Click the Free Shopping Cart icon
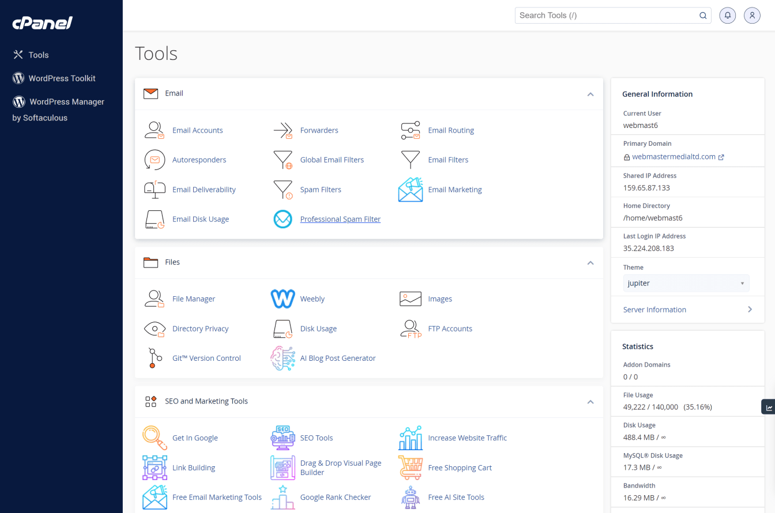Screen dimensions: 775x513 click(x=410, y=467)
